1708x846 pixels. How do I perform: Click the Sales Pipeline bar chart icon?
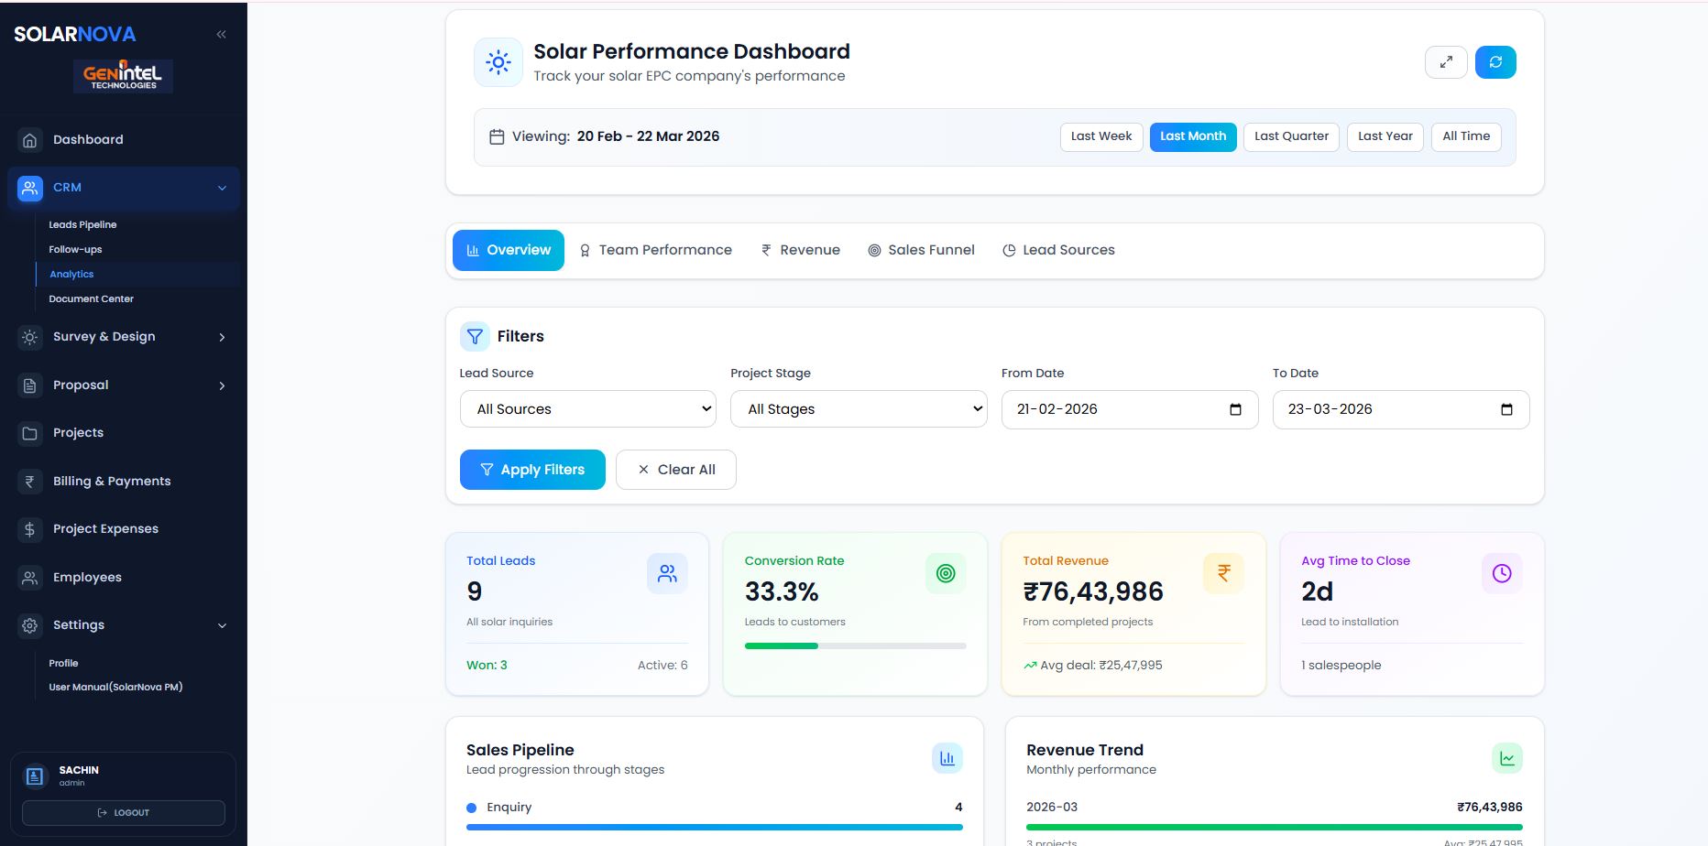click(x=947, y=758)
